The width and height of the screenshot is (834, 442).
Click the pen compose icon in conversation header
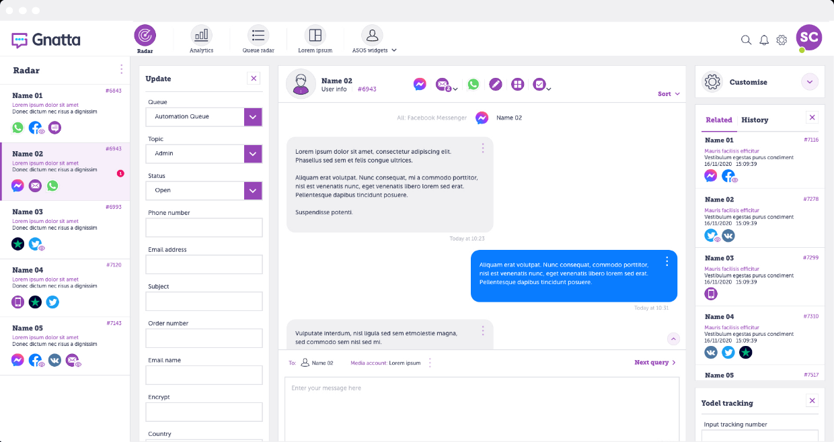496,84
